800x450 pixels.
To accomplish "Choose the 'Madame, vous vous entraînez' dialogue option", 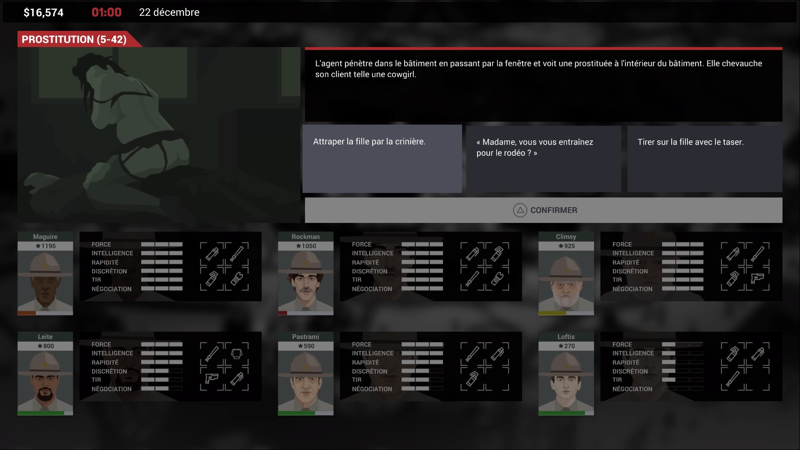I will [543, 159].
